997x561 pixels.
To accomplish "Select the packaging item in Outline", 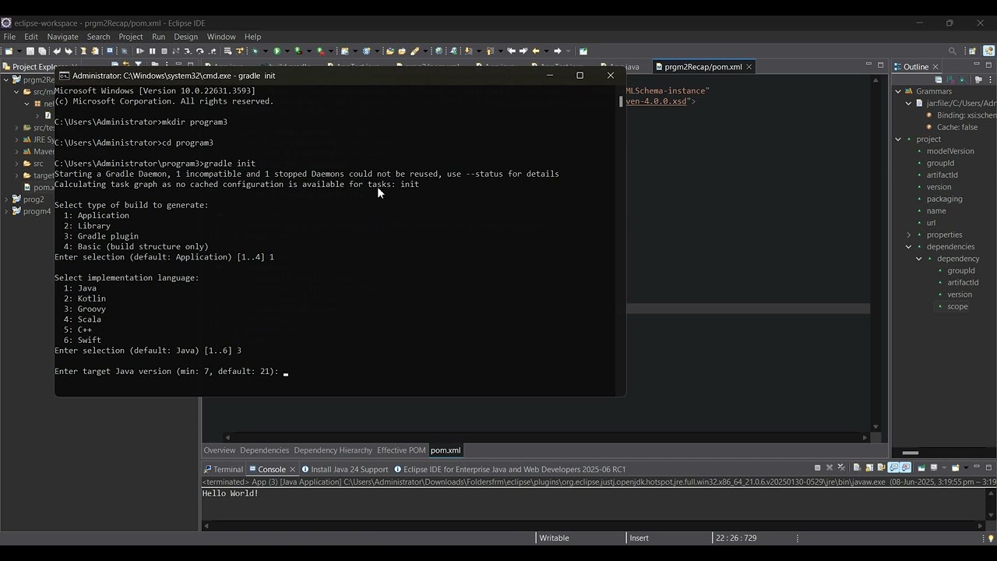I will point(944,199).
